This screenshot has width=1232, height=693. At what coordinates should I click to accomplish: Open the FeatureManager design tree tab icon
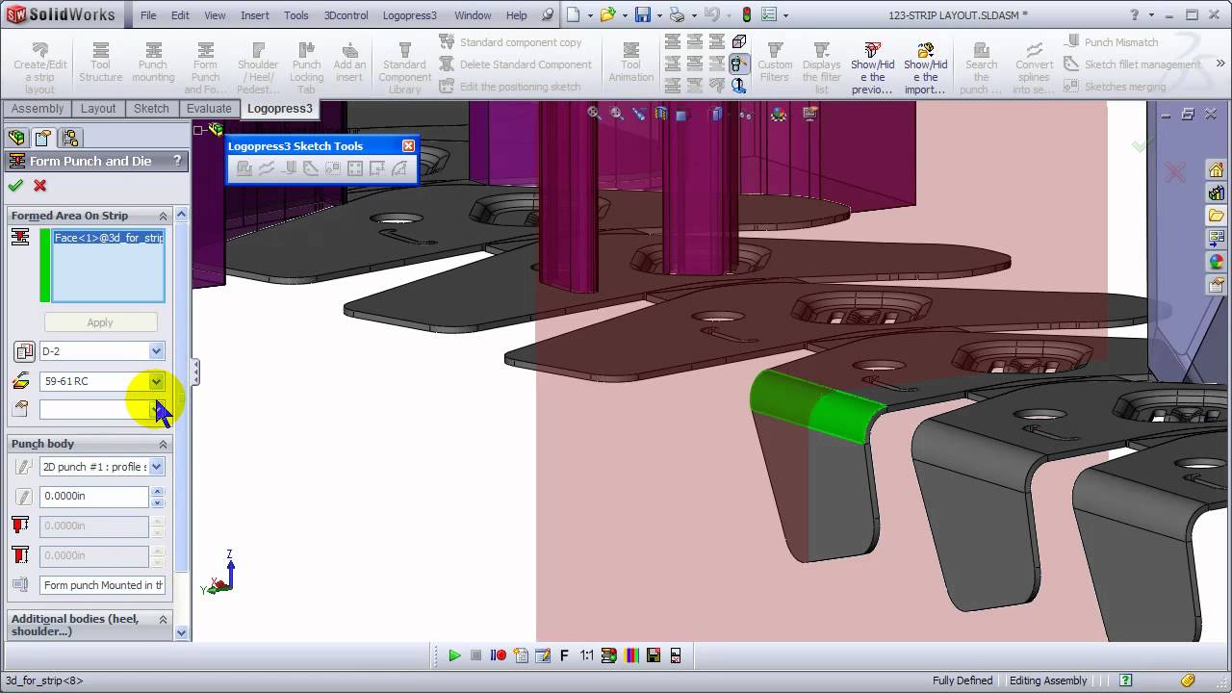[x=16, y=138]
